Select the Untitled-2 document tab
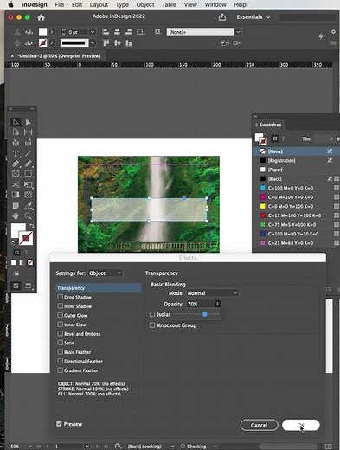Viewport: 340px width, 450px height. coord(59,56)
